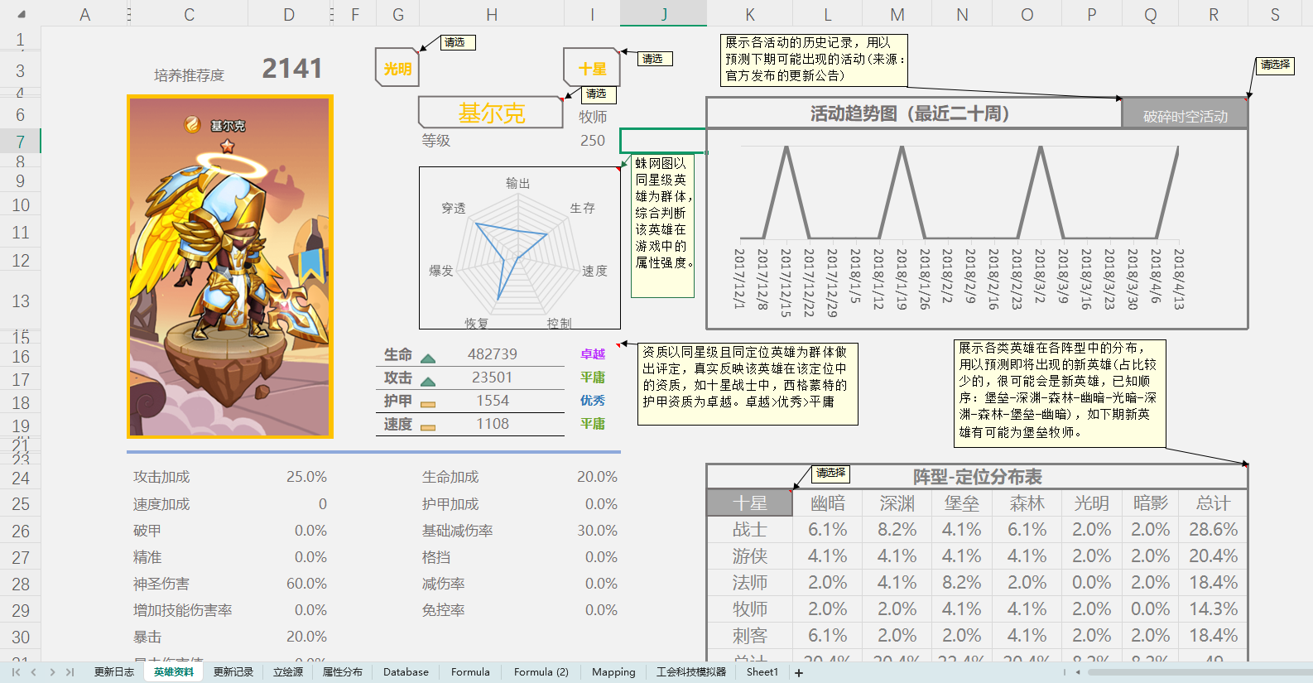Switch to the 更新日志 sheet tab
Screen dimensions: 1313x683
(114, 672)
